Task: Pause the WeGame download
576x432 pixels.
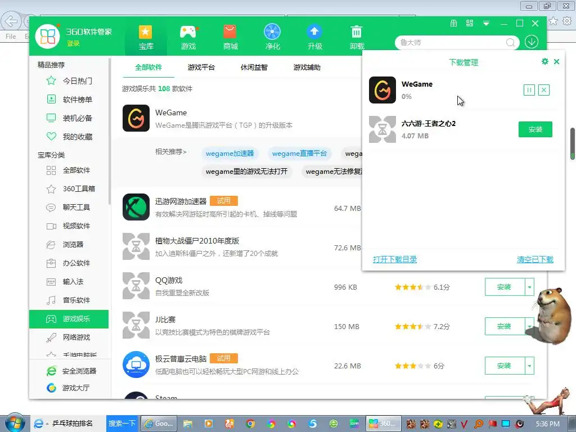Action: (529, 90)
